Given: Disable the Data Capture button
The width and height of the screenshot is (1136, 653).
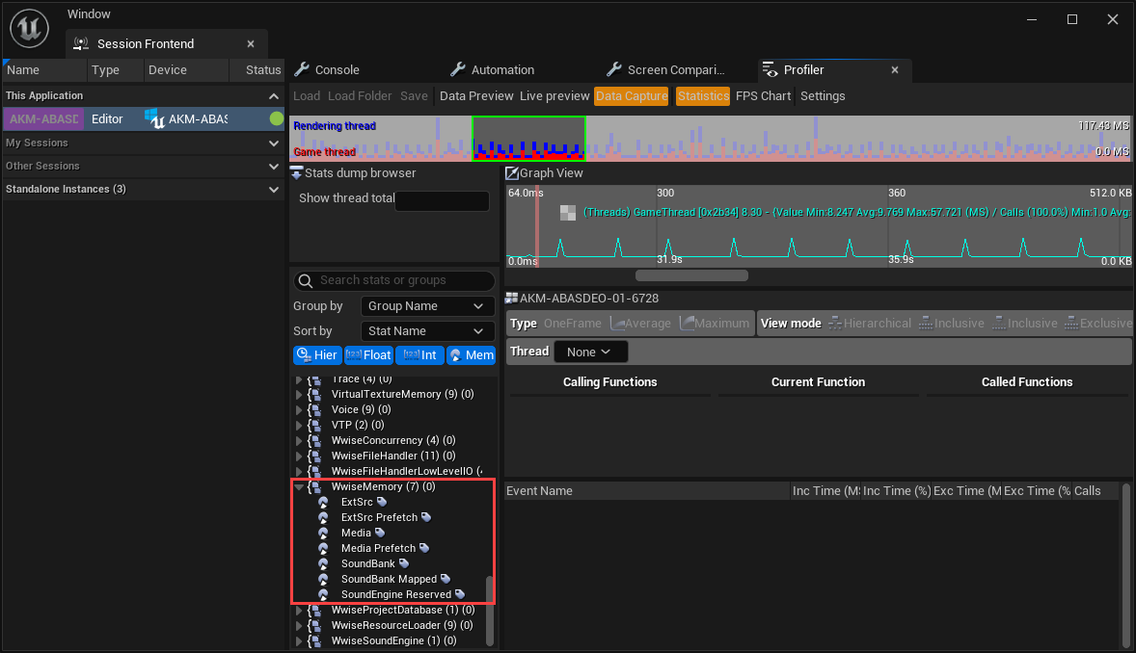Looking at the screenshot, I should tap(632, 96).
